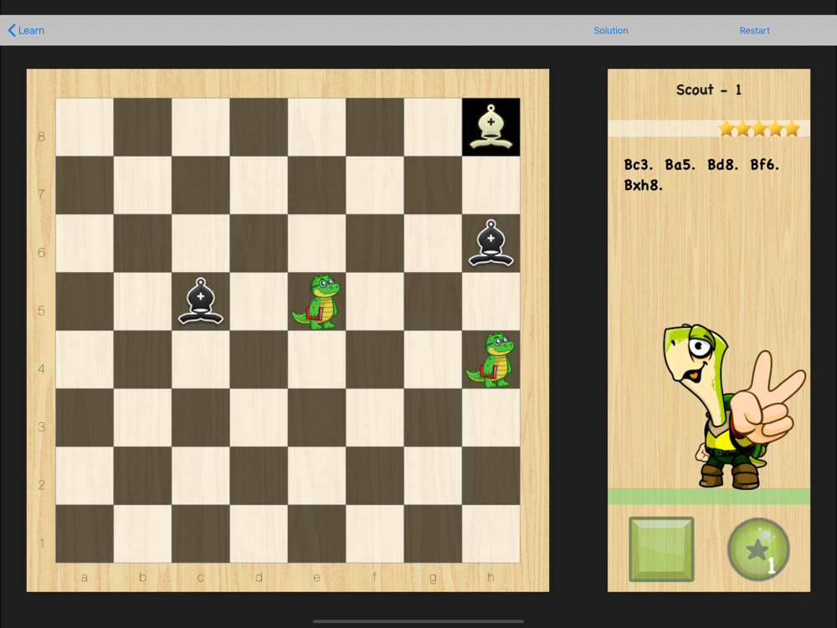The image size is (837, 628).
Task: Click the Bxh8. move text
Action: click(643, 185)
